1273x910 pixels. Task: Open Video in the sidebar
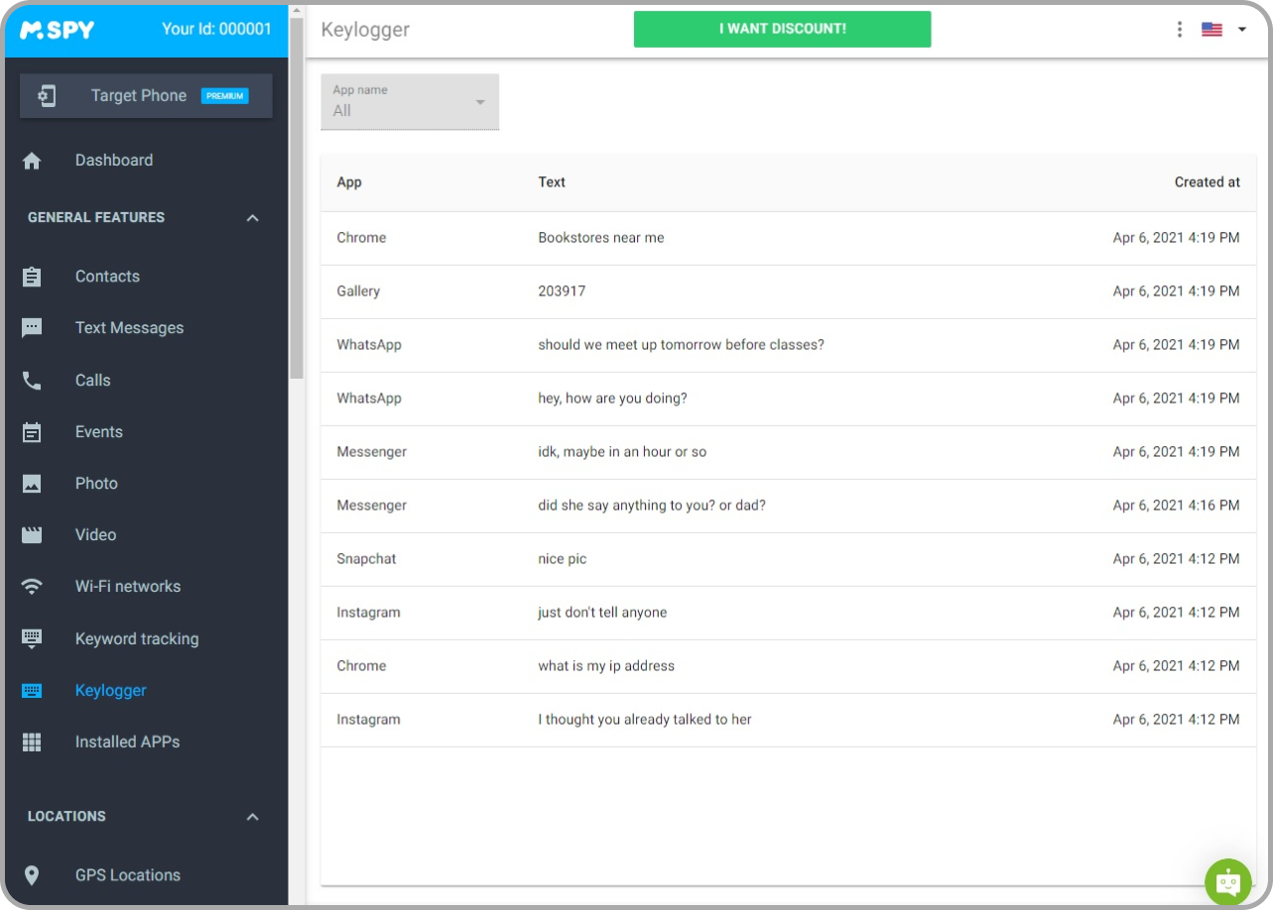(x=95, y=535)
